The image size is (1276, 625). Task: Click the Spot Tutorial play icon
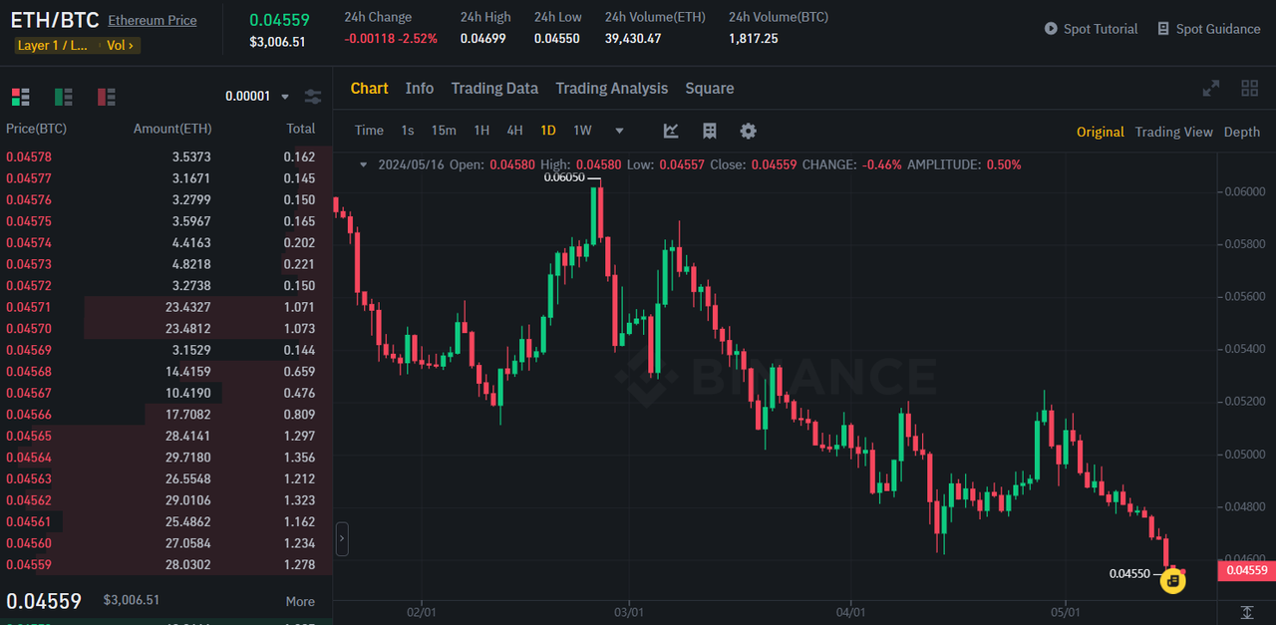pyautogui.click(x=1051, y=29)
